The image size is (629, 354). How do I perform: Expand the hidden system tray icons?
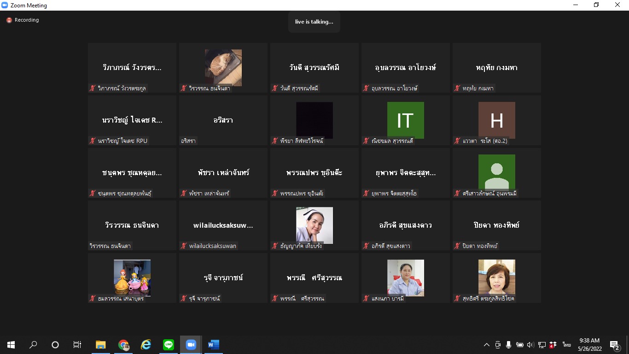[486, 345]
